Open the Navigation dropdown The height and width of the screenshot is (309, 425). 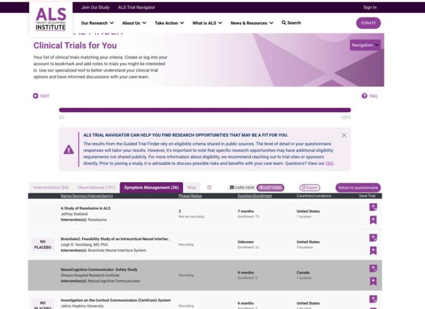click(x=365, y=45)
